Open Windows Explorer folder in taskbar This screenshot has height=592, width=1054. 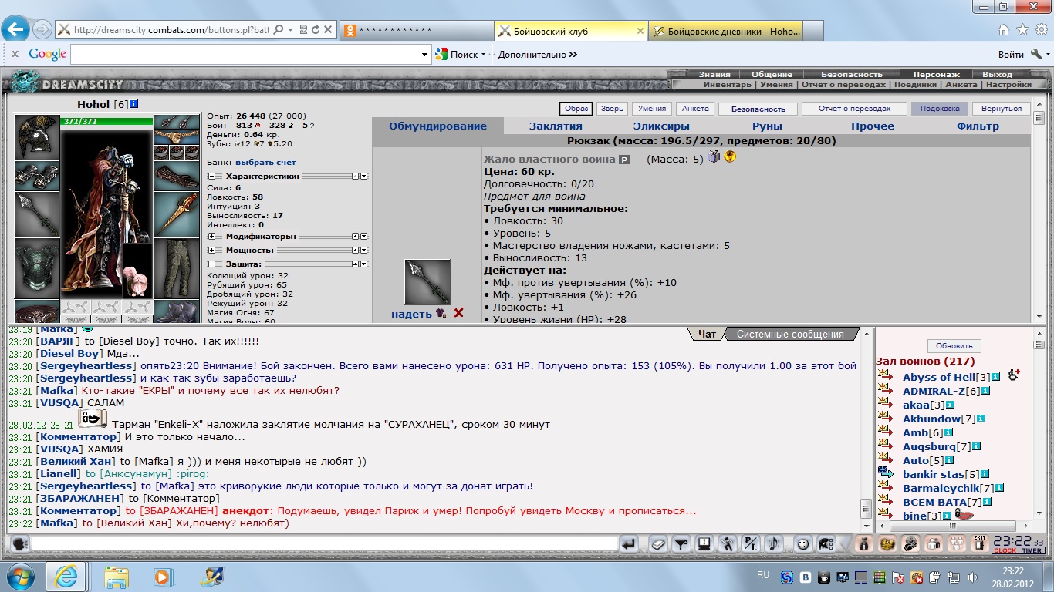[x=117, y=576]
